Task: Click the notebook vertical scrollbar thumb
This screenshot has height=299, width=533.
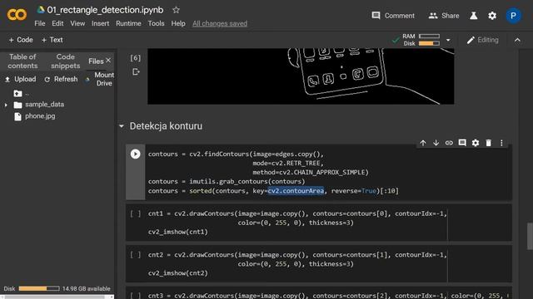Action: click(530, 236)
